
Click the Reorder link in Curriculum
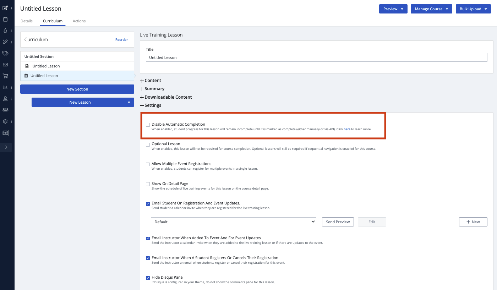pos(121,40)
